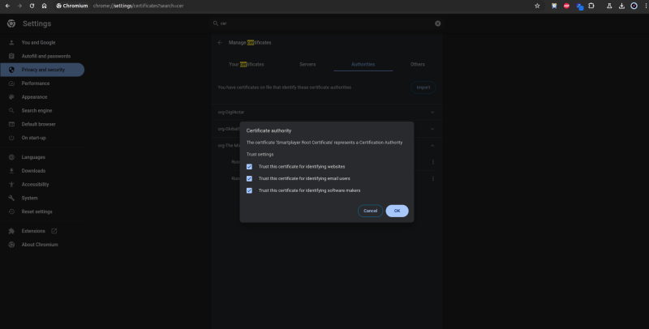
Task: Collapse the org-The Mi authority row
Action: point(432,146)
